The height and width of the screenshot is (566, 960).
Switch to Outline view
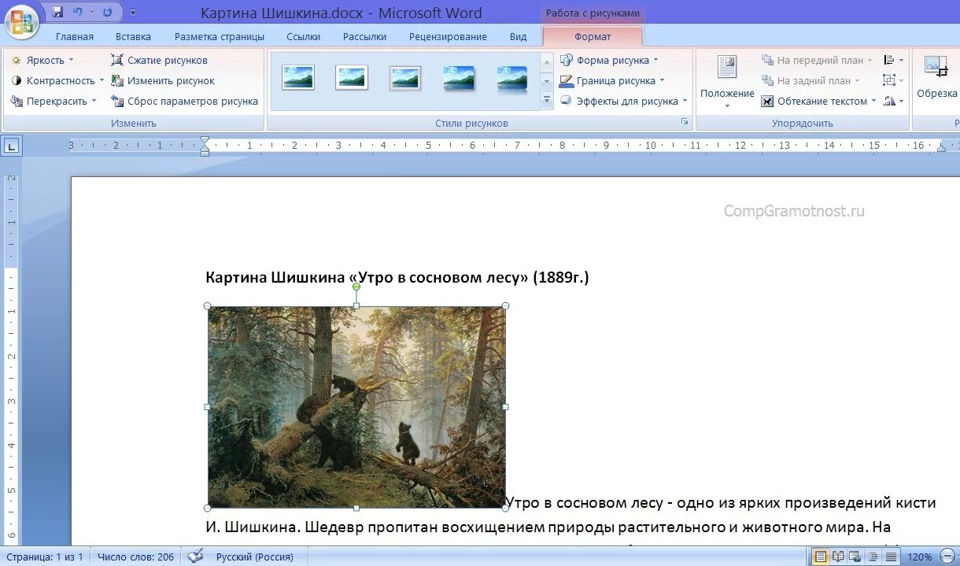[872, 557]
